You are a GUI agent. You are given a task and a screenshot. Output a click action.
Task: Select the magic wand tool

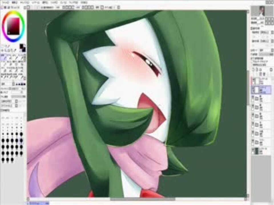coord(9,46)
